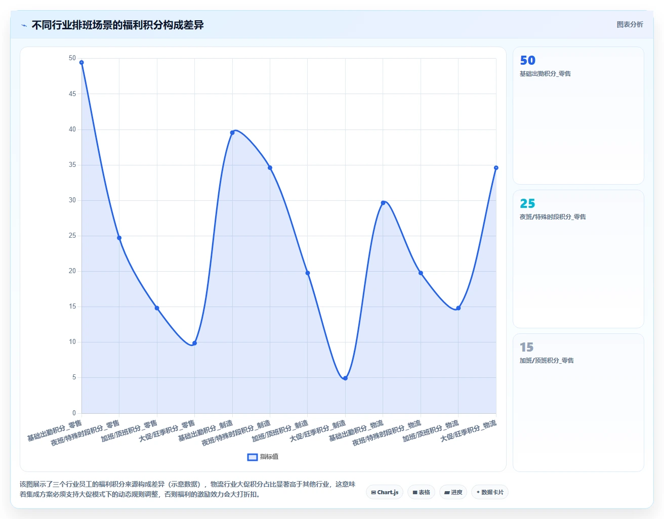Click the data point for 夜班/特殊时段积分_制造

pos(270,168)
